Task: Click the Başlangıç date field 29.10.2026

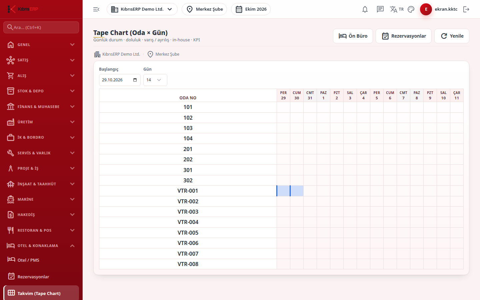Action: coord(120,80)
